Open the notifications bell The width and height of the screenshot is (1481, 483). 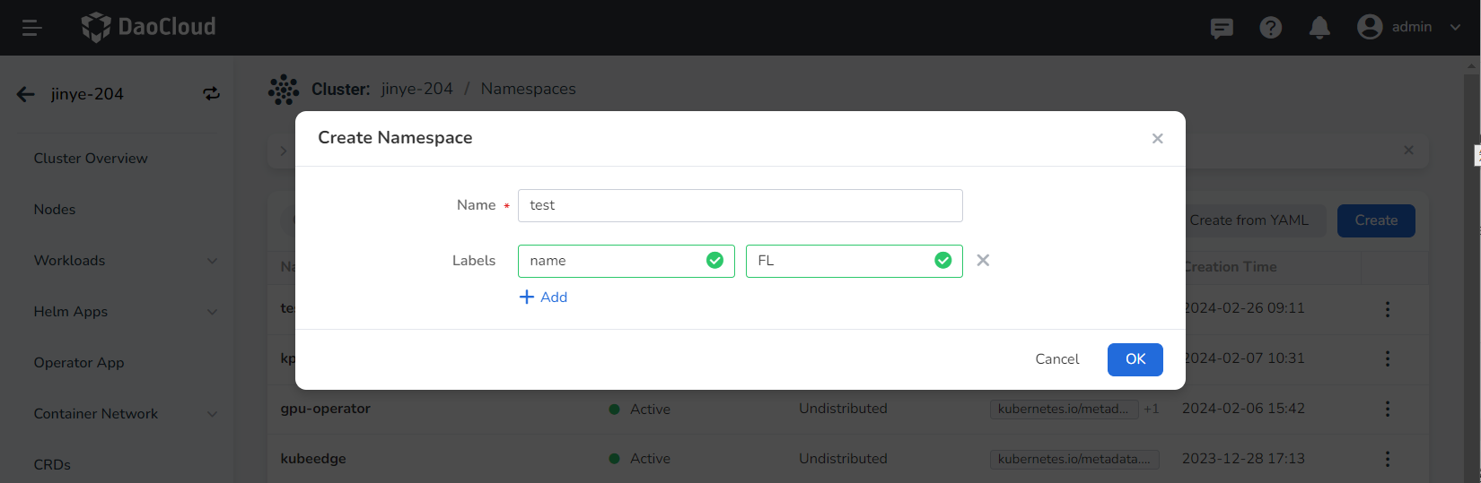1319,28
